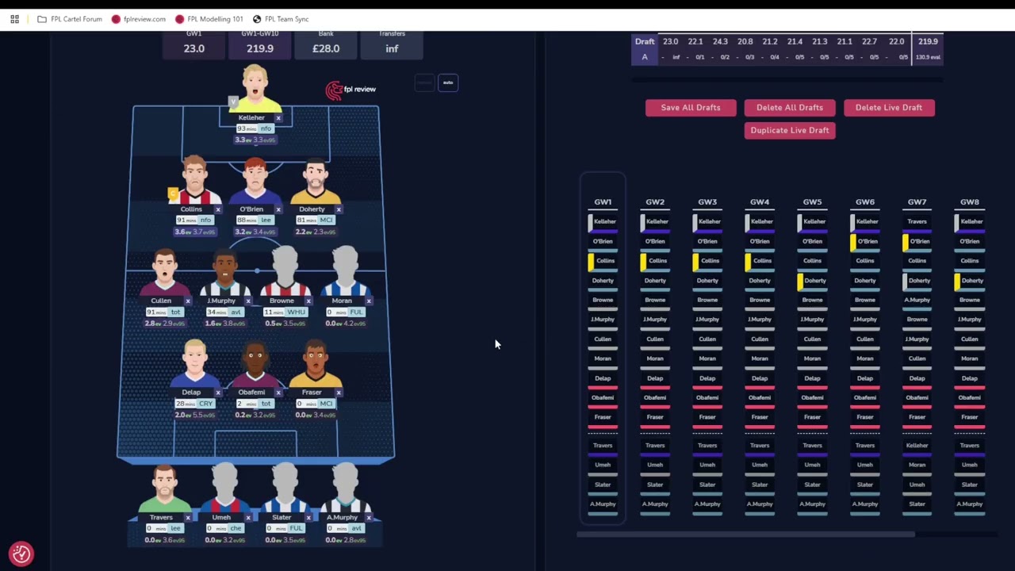
Task: Select Draft A row label
Action: [x=645, y=49]
